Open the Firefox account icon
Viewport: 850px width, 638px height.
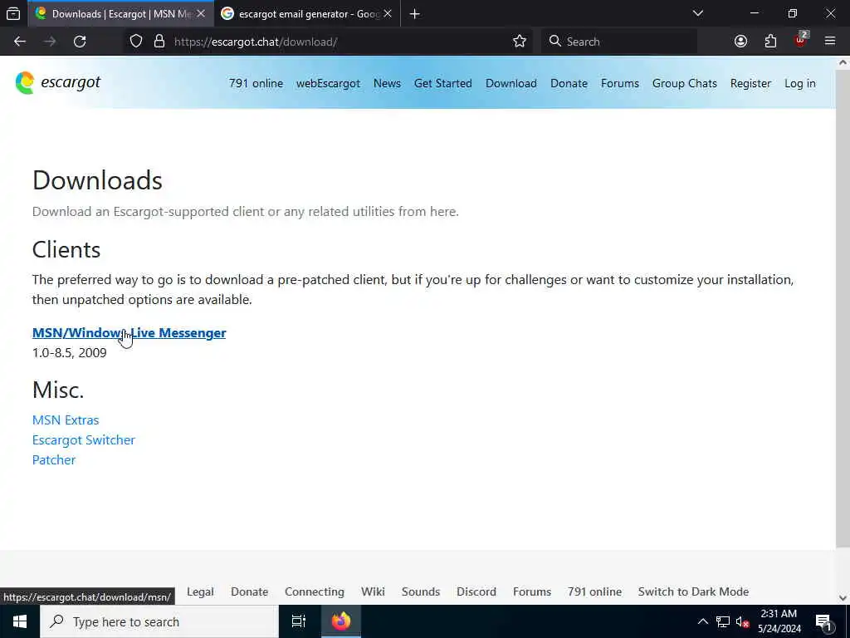point(740,42)
